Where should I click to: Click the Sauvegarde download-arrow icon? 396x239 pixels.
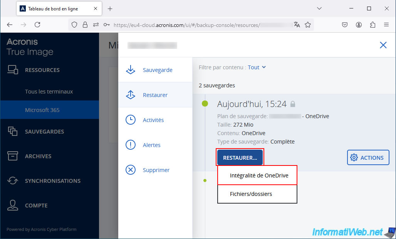[131, 70]
